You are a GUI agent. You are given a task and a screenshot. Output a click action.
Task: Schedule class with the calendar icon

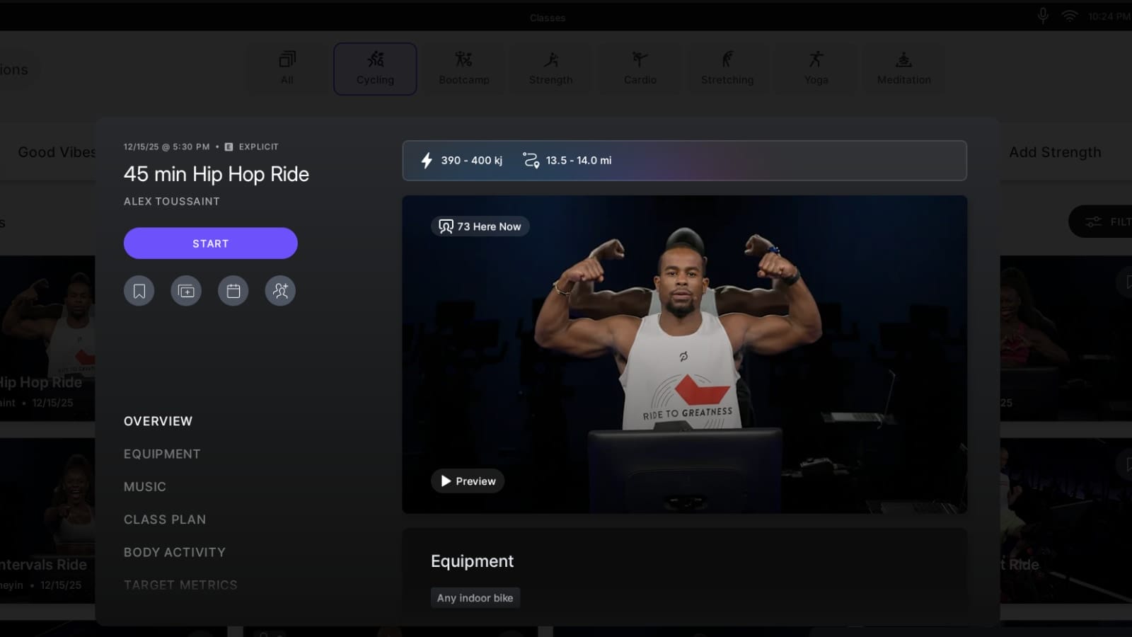[x=233, y=291]
